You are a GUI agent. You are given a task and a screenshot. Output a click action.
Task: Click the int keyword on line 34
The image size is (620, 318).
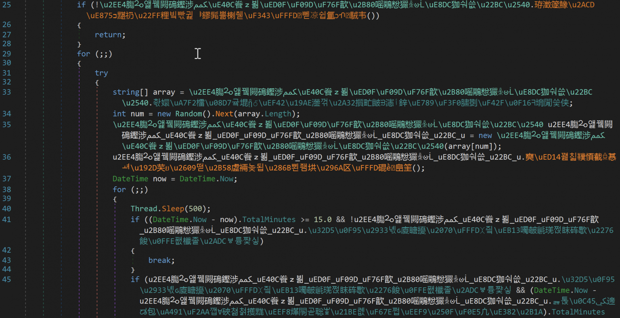coord(119,114)
